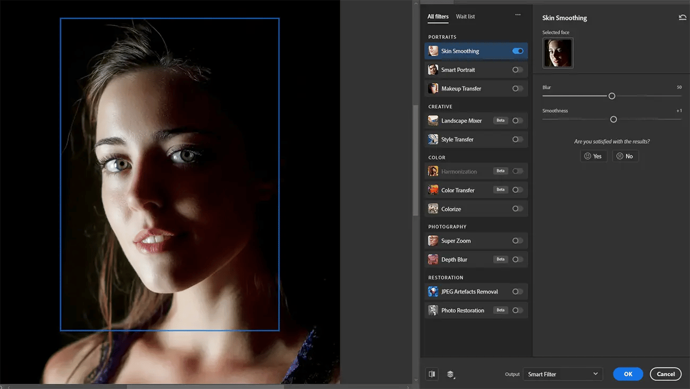This screenshot has width=690, height=389.
Task: Reset Skin Smoothing parameters with the undo arrow
Action: tap(682, 17)
